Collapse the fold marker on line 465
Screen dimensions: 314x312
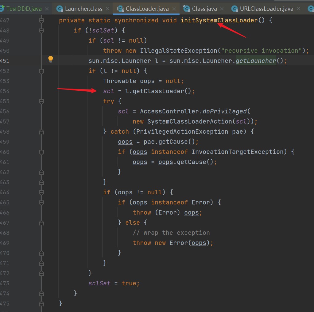click(x=41, y=203)
